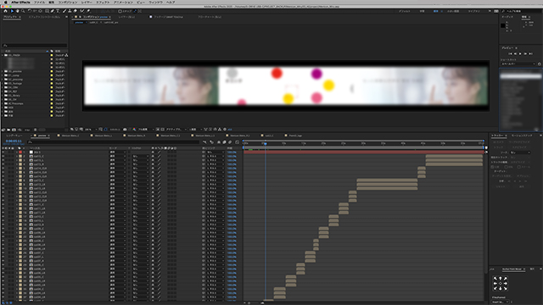Select the Rectangle shape tool
The height and width of the screenshot is (305, 543).
tap(47, 11)
